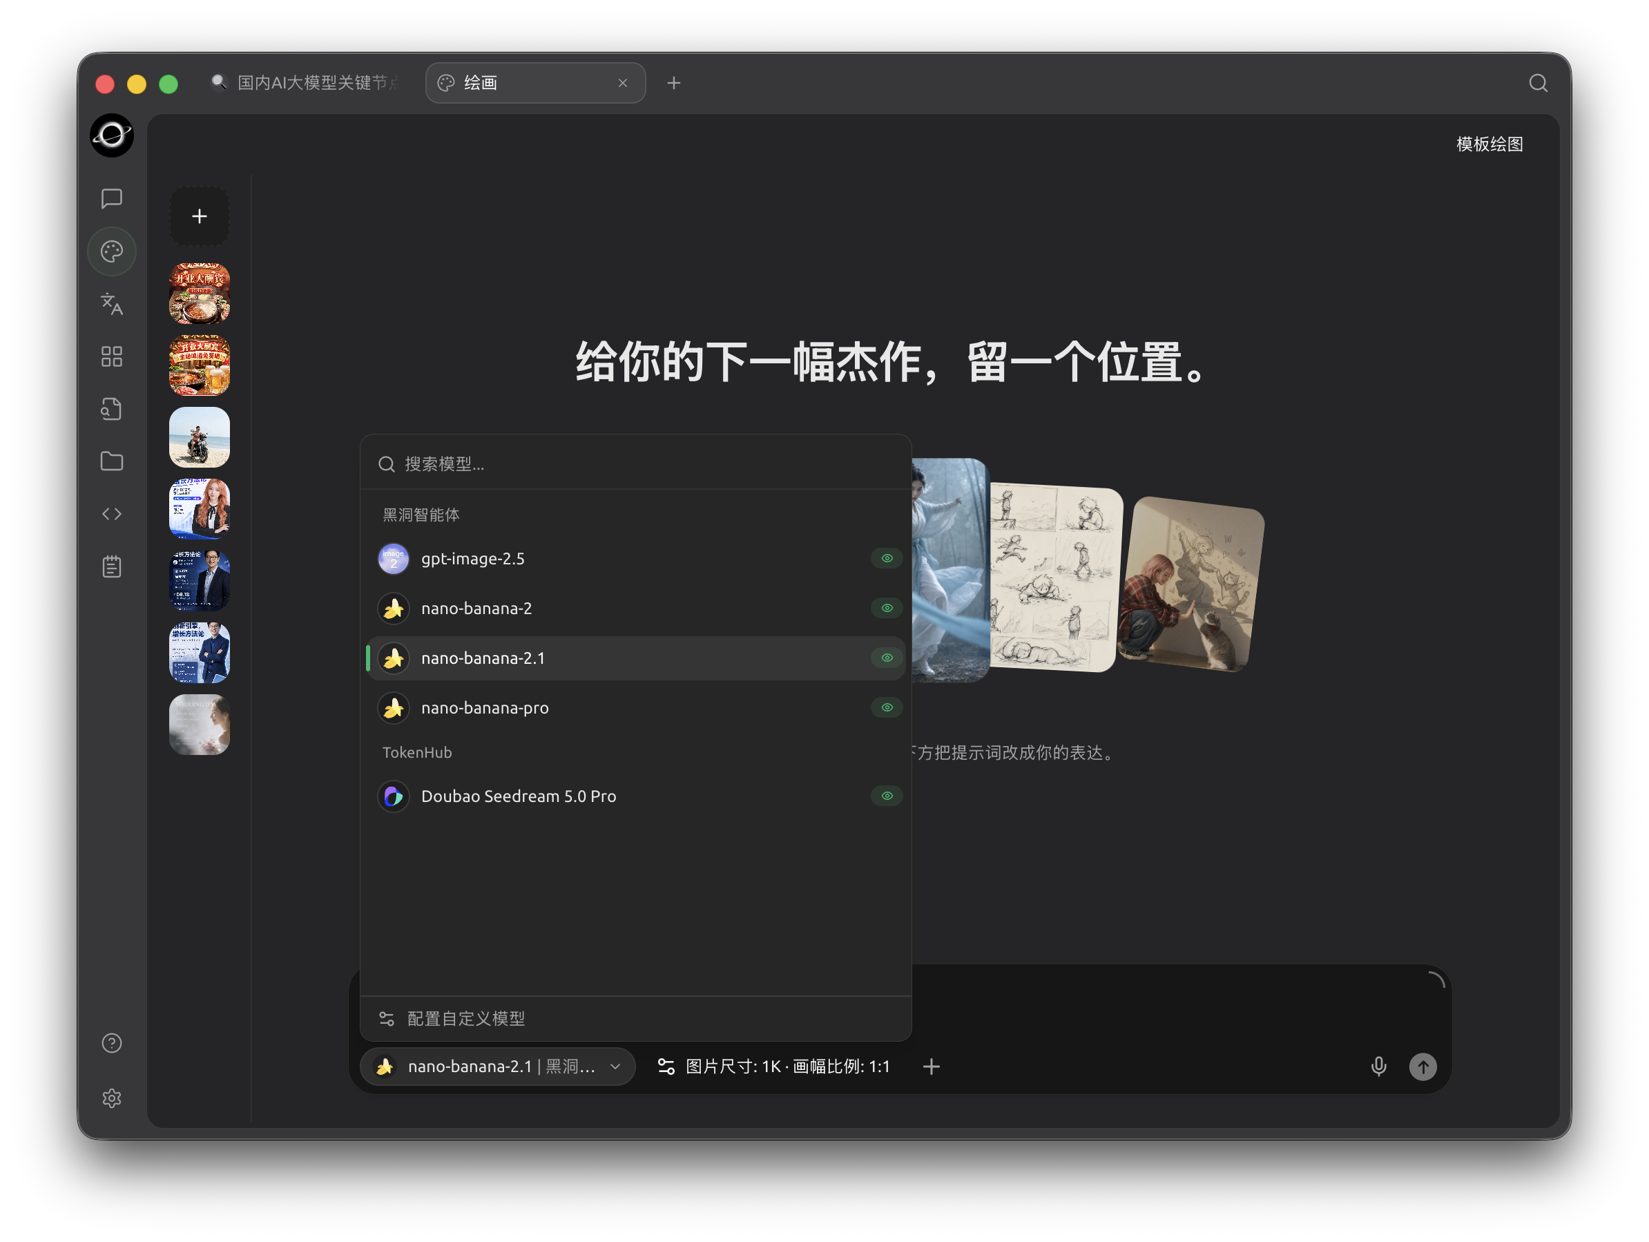Send the prompt with the up-arrow button
Image resolution: width=1649 pixels, height=1242 pixels.
1423,1067
